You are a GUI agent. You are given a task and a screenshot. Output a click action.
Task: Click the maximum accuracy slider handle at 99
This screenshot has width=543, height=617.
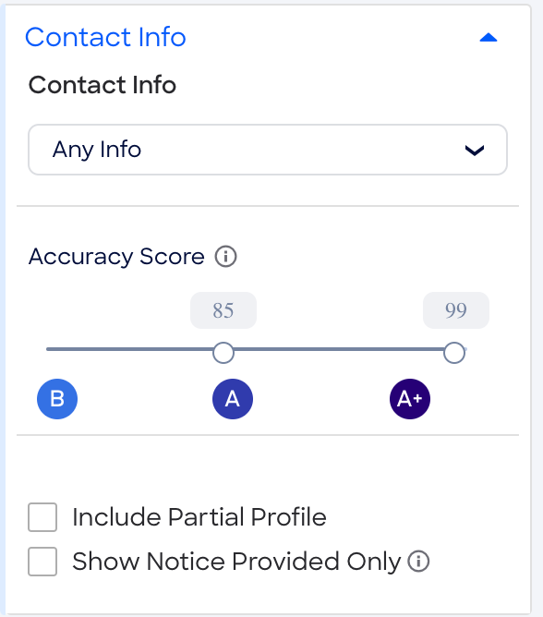pyautogui.click(x=454, y=353)
